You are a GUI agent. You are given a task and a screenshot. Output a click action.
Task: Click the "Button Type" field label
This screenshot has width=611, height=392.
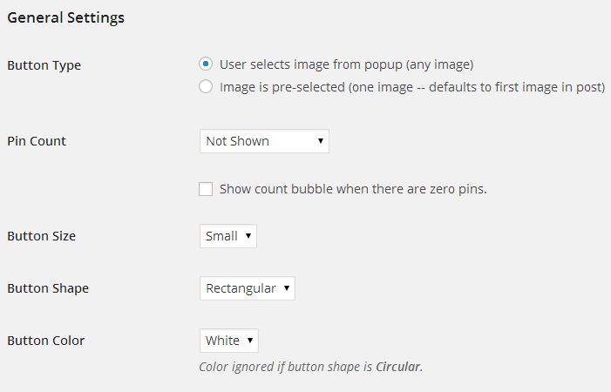tap(44, 64)
